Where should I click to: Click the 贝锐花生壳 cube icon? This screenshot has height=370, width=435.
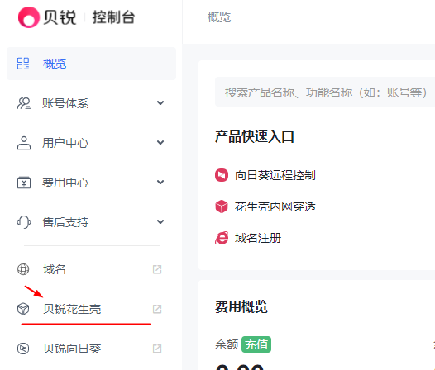click(x=23, y=309)
